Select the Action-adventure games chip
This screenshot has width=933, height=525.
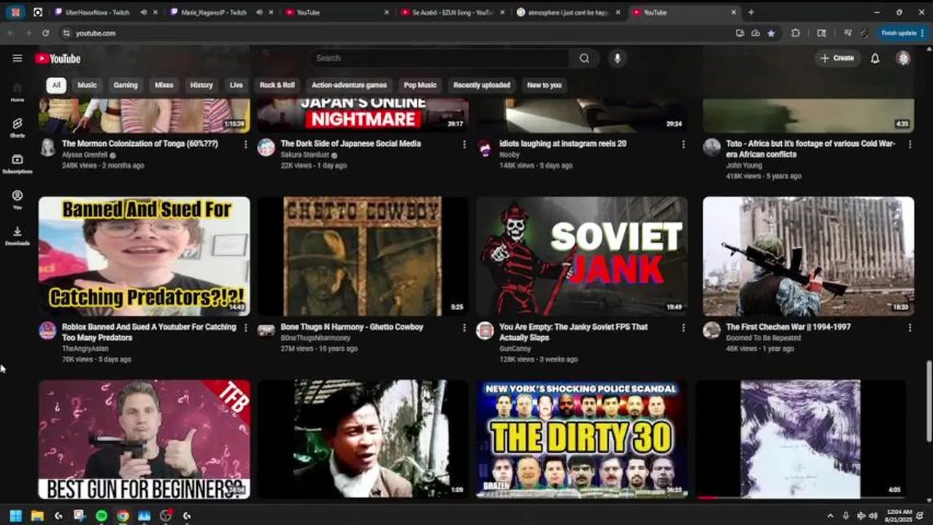pos(350,85)
